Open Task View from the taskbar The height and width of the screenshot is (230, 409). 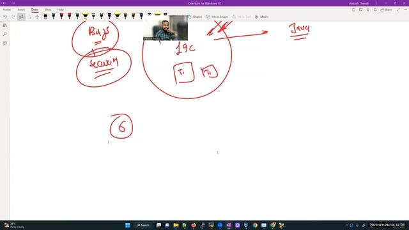pyautogui.click(x=158, y=225)
